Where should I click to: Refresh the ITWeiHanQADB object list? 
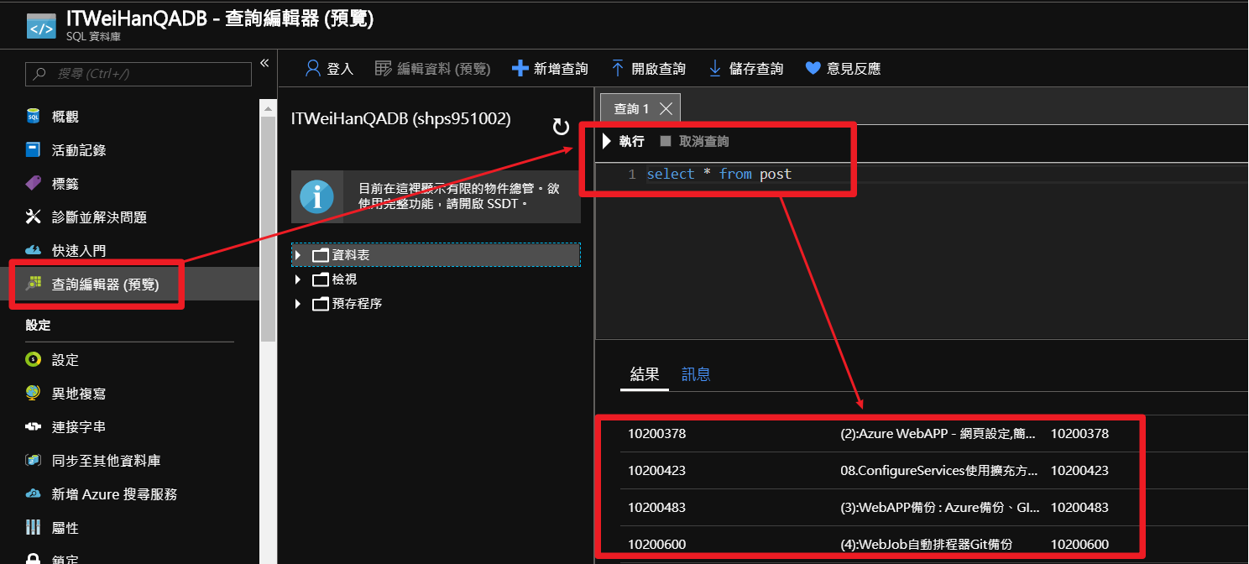click(561, 127)
